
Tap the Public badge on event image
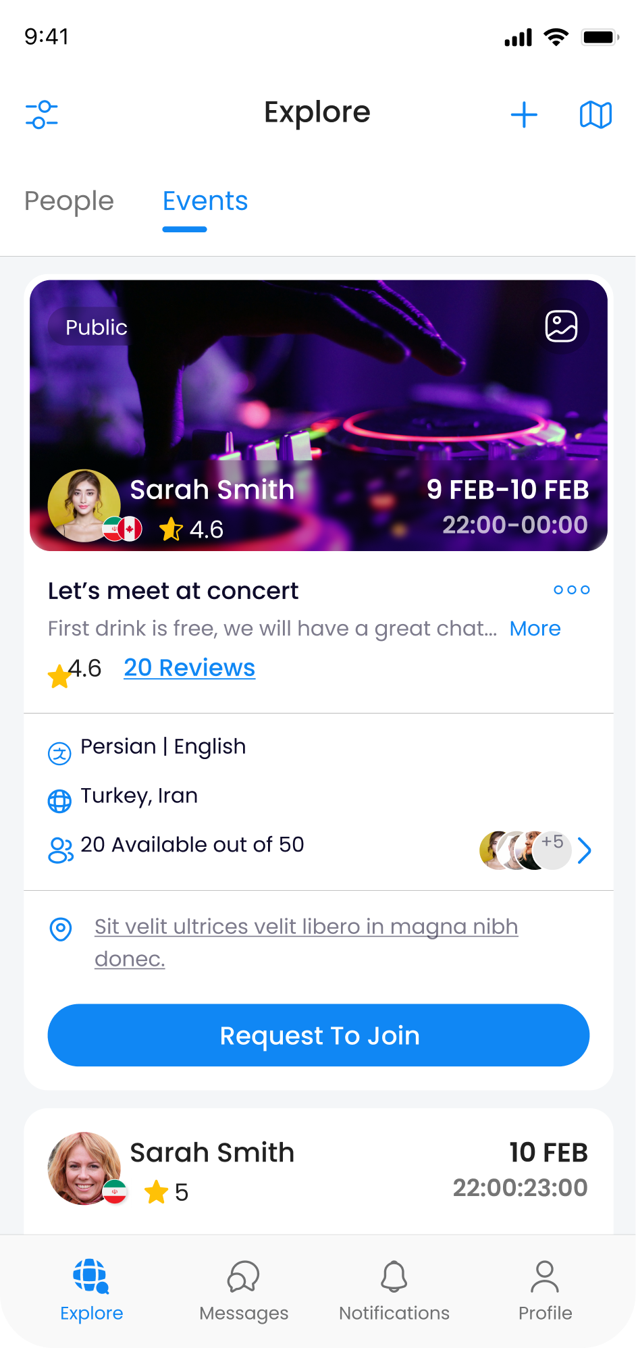(x=96, y=328)
